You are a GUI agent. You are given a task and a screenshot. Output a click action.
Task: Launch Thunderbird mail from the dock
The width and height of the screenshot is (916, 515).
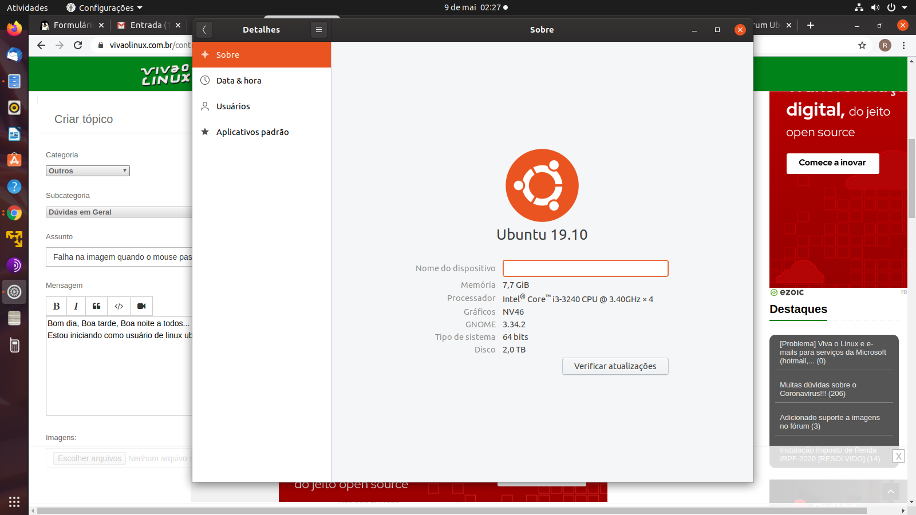pyautogui.click(x=14, y=55)
